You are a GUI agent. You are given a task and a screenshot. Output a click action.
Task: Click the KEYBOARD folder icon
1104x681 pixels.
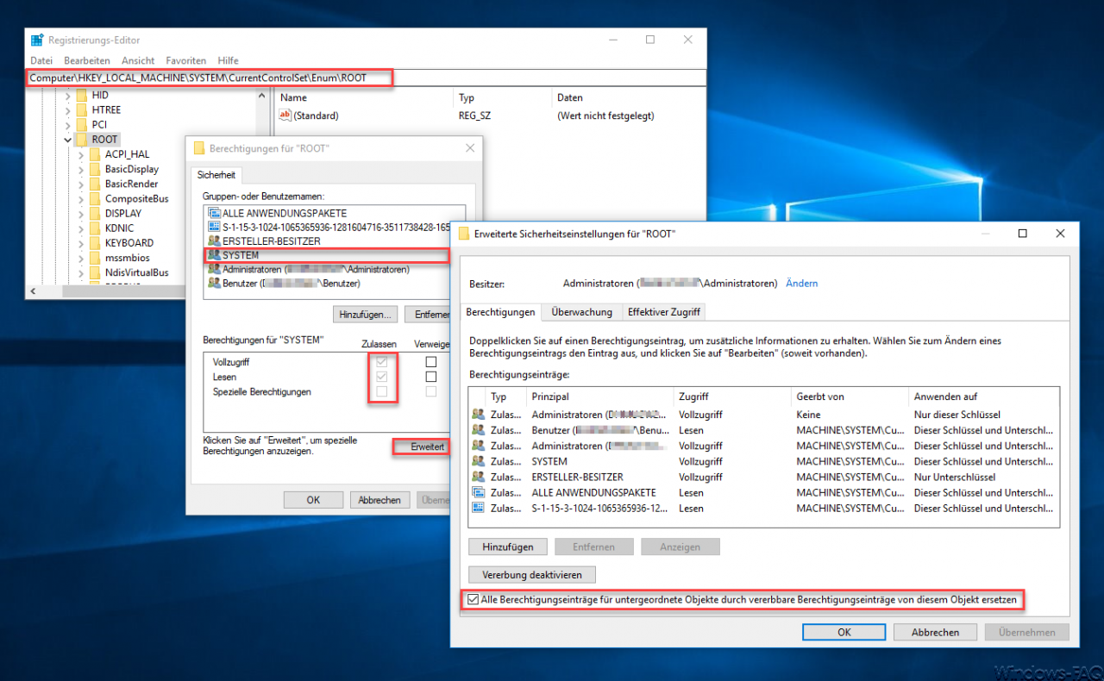coord(95,242)
